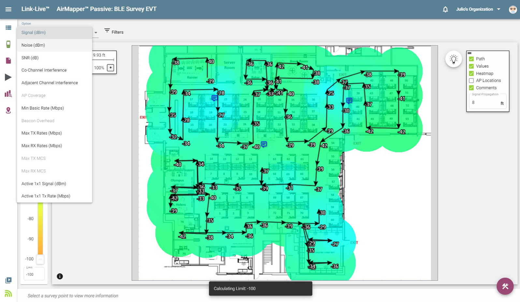Click the user avatar in header
This screenshot has height=302, width=520.
tap(513, 9)
